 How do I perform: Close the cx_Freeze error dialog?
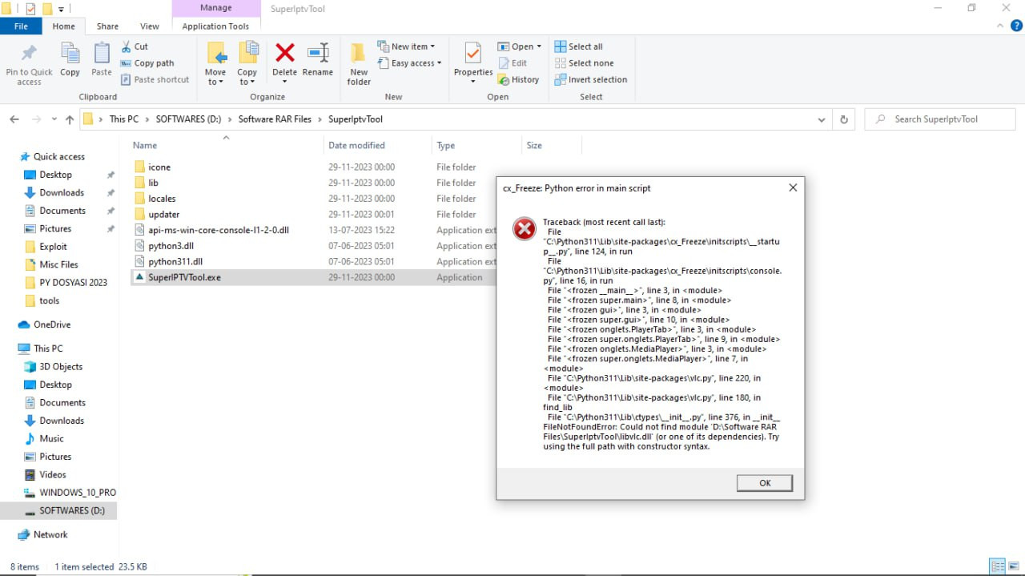click(x=793, y=188)
